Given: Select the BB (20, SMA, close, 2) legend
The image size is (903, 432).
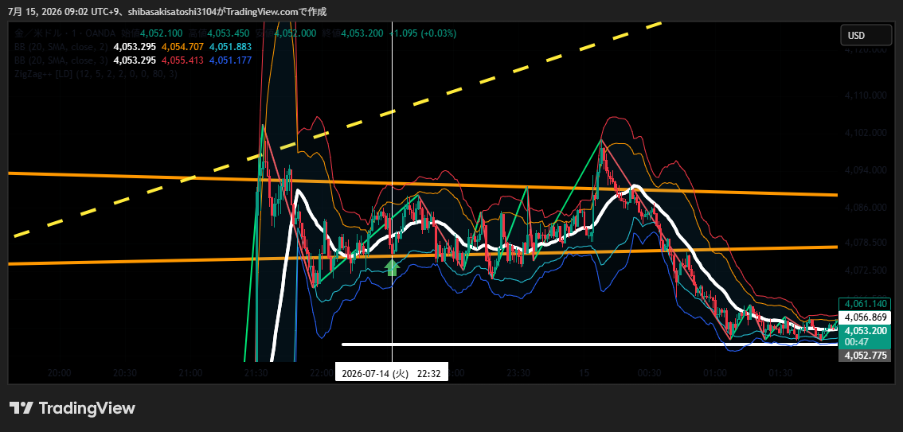Looking at the screenshot, I should 61,47.
